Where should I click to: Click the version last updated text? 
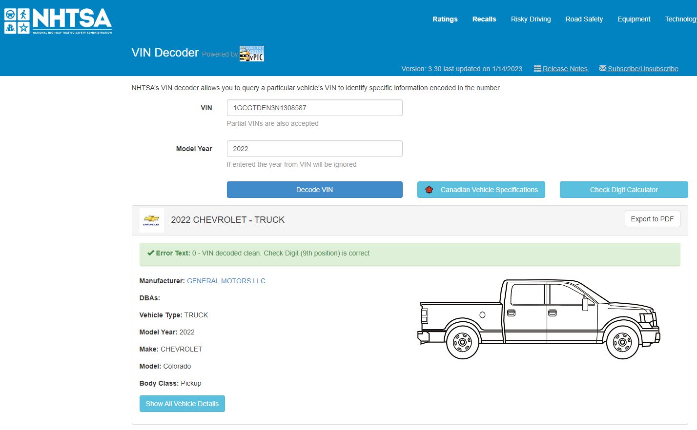(x=462, y=69)
